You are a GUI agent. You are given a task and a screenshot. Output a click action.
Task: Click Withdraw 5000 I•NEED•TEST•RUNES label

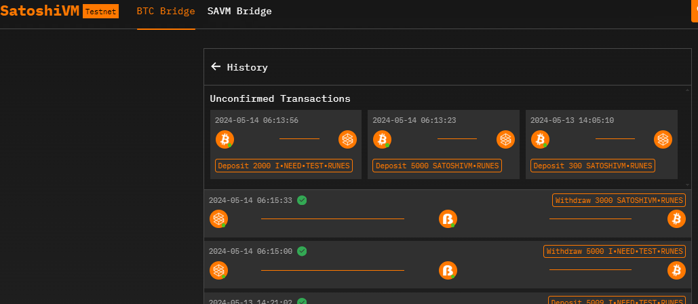pyautogui.click(x=615, y=252)
